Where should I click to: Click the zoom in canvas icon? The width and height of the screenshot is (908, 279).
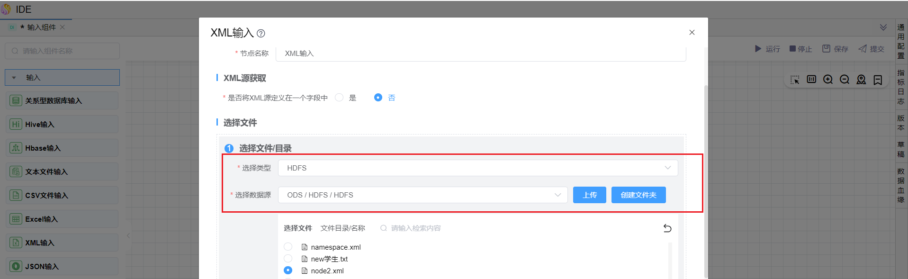828,80
